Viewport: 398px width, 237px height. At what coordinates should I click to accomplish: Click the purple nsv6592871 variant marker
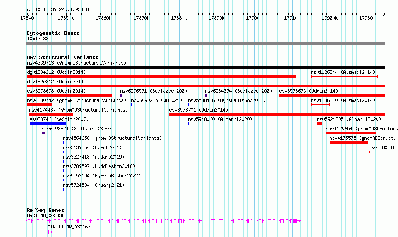click(x=43, y=133)
